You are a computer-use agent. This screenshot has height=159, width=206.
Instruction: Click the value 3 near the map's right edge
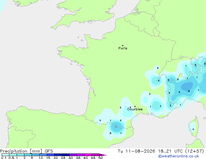click(205, 64)
